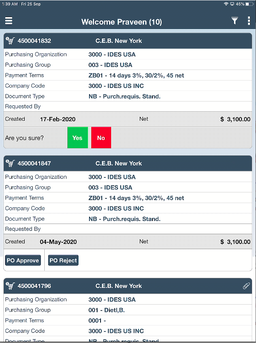Tap Purchasing Organization 3000 - IDES USA in order 4500041796
This screenshot has width=256, height=343.
coord(112,299)
